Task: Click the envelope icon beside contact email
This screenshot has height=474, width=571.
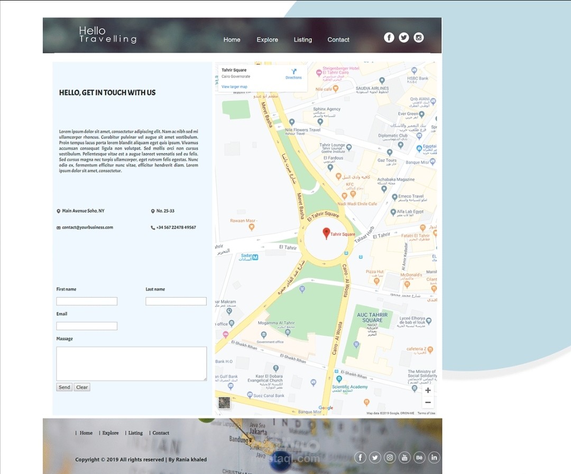Action: pos(59,228)
